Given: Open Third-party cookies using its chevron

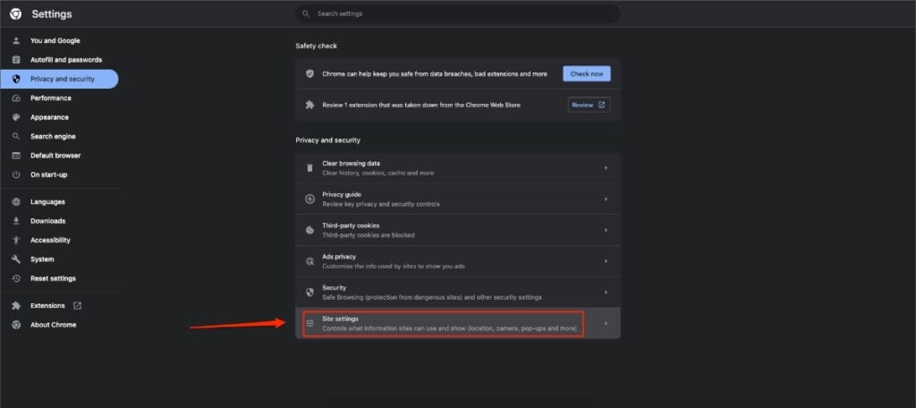Looking at the screenshot, I should 606,230.
